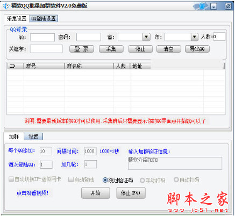Image resolution: width=235 pixels, height=216 pixels.
Task: Click the 停止 button in QQ登录 group
Action: click(140, 49)
